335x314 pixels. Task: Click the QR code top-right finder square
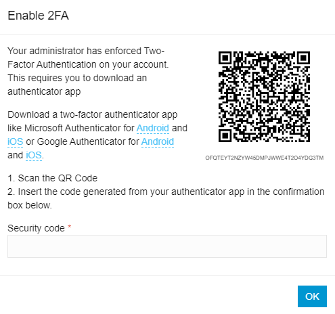[303, 58]
